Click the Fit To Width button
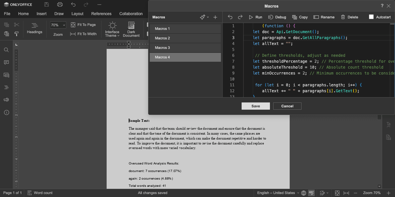Image resolution: width=395 pixels, height=197 pixels. [84, 34]
